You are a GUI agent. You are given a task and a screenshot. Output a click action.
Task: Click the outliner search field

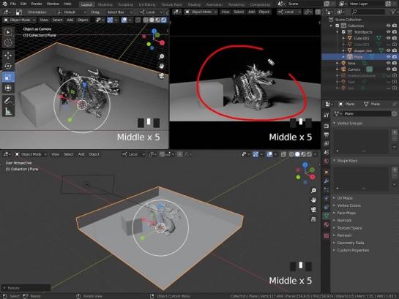click(x=368, y=12)
